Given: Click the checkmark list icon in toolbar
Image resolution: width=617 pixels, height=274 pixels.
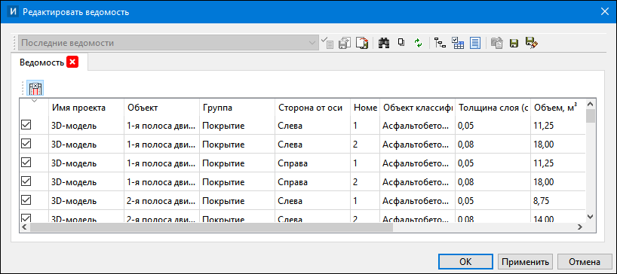Looking at the screenshot, I should pyautogui.click(x=327, y=43).
